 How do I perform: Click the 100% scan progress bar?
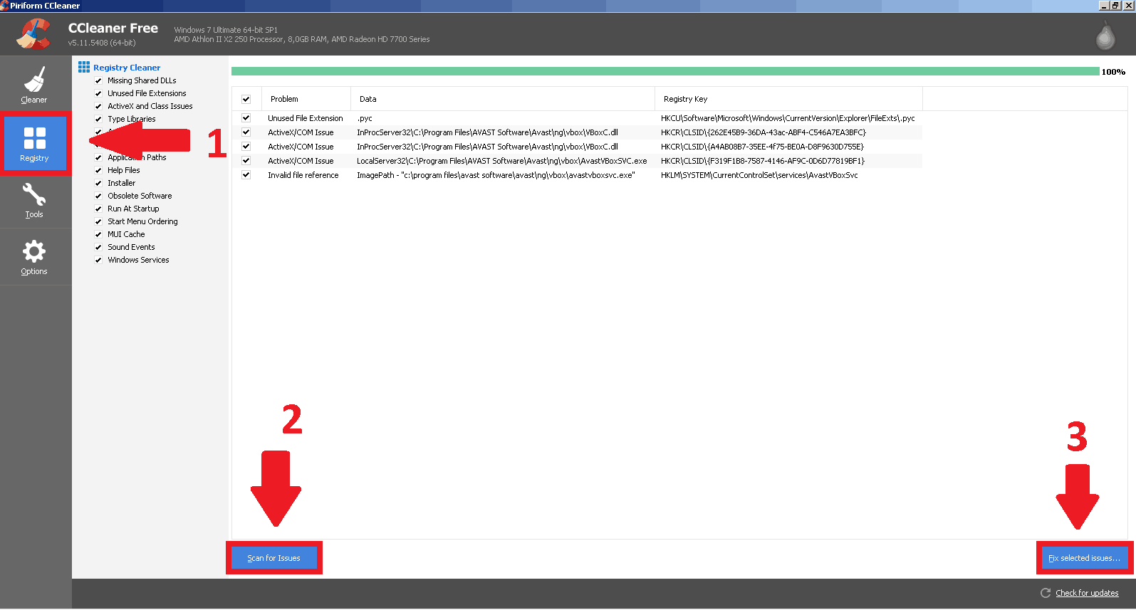tap(665, 71)
